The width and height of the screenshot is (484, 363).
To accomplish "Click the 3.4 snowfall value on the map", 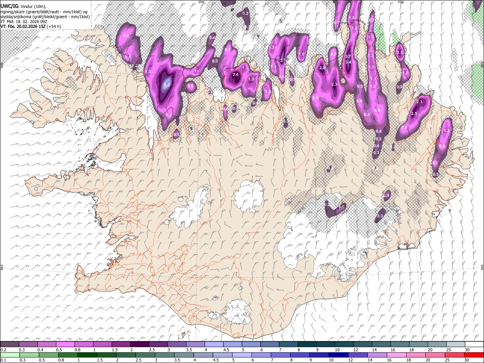I will point(348,62).
